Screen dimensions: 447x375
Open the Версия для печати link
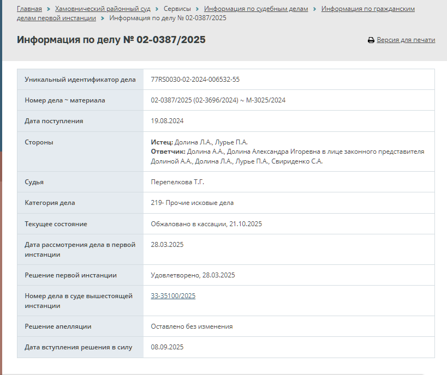click(406, 40)
